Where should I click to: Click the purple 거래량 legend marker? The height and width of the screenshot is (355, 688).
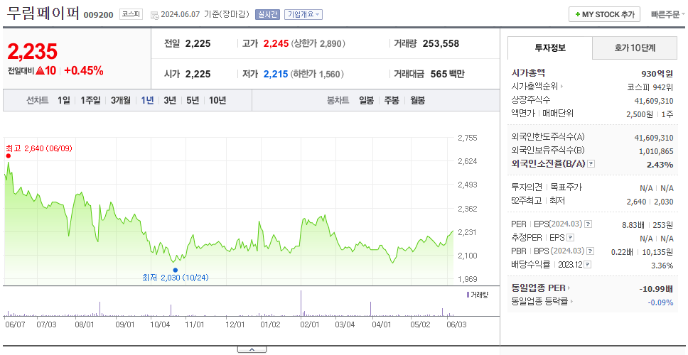[467, 295]
